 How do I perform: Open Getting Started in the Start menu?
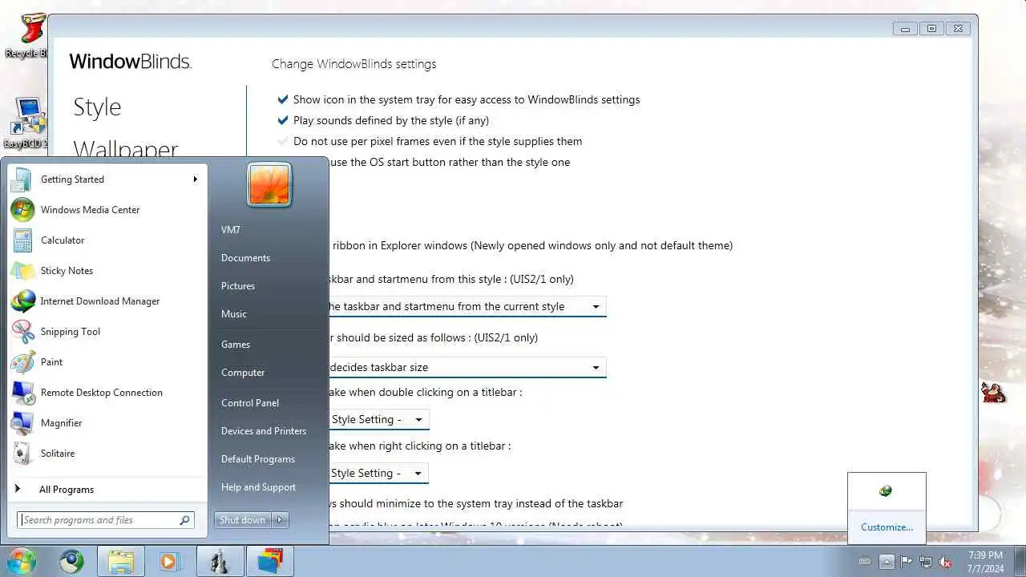coord(107,180)
